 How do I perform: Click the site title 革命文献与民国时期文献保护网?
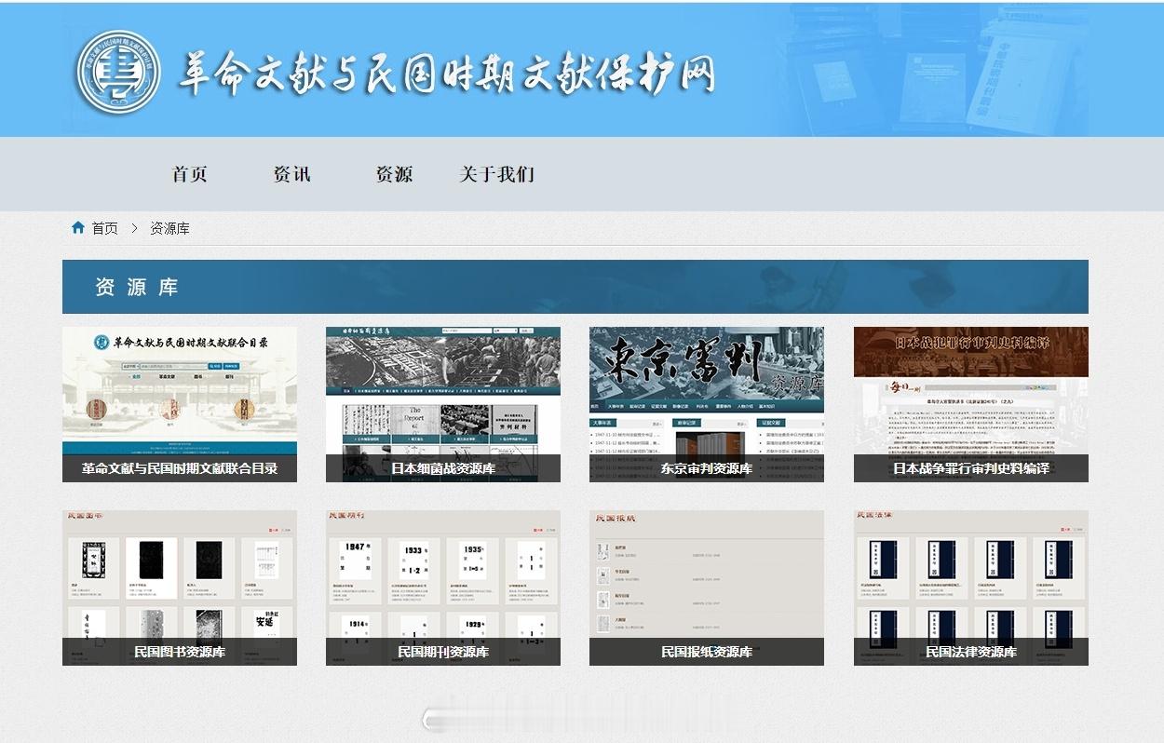447,72
